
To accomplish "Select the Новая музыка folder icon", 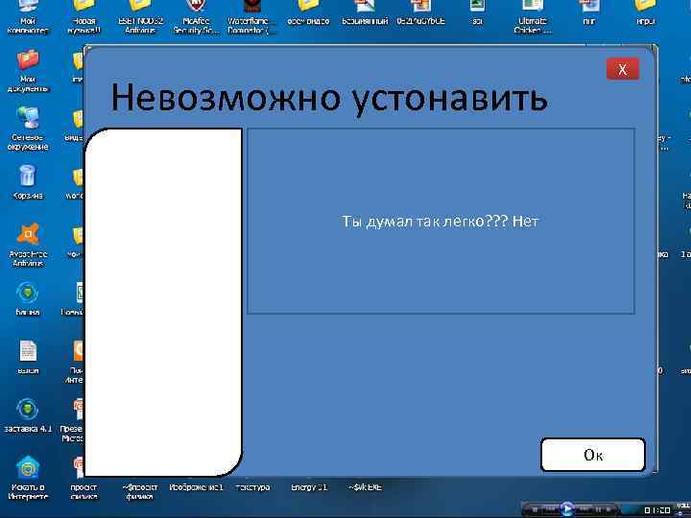I will click(x=83, y=16).
